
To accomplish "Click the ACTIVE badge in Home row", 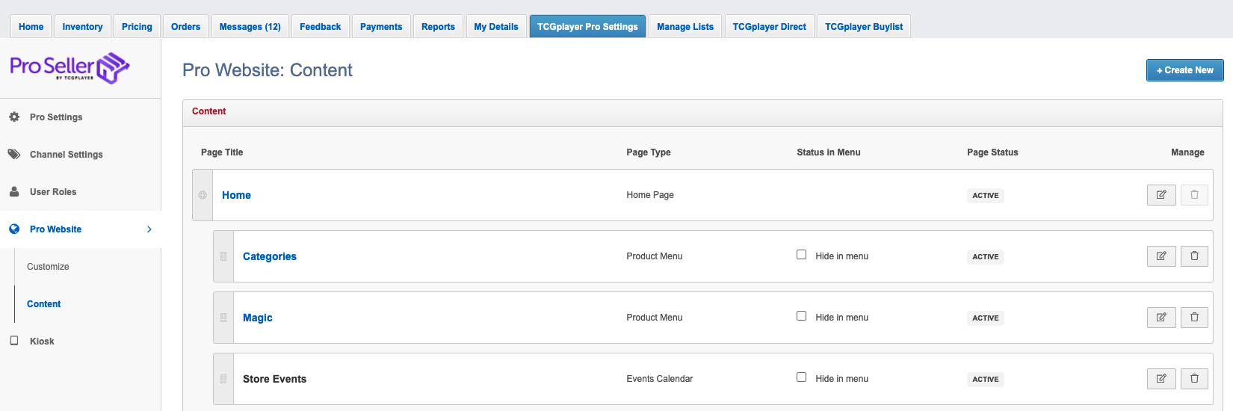I will pos(986,195).
